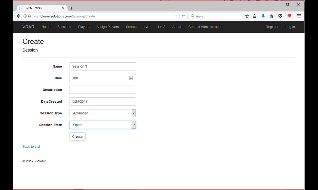Expand the Session Type dropdown
Viewport: 318px width, 190px height.
pyautogui.click(x=133, y=113)
